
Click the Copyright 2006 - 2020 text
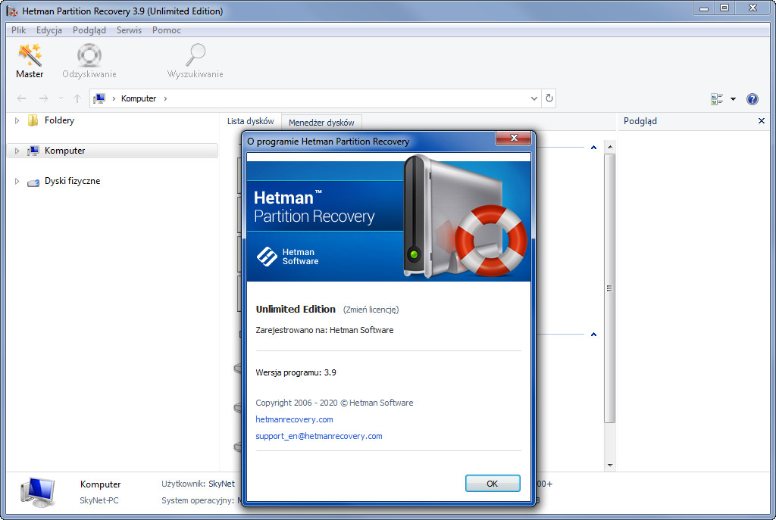tap(334, 403)
